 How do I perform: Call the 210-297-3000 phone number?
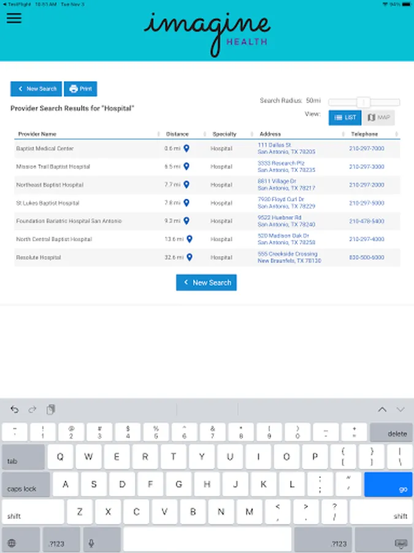tap(367, 167)
